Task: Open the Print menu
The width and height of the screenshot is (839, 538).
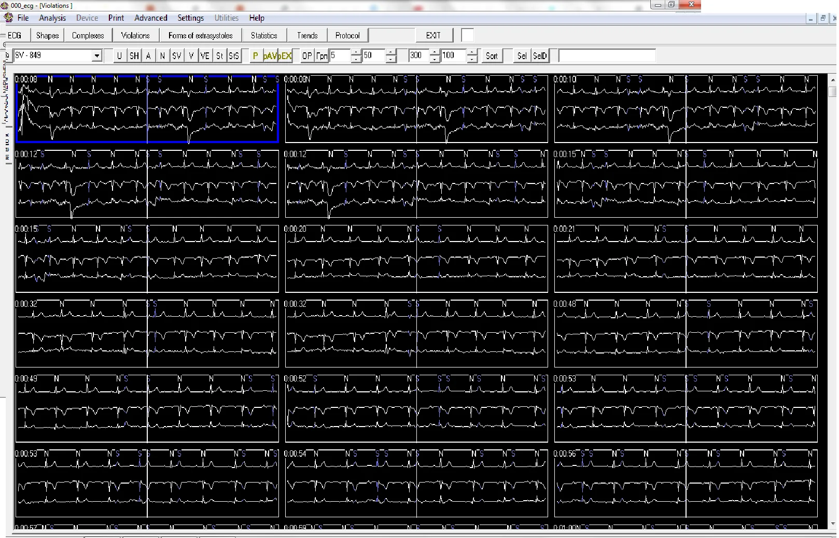Action: tap(116, 18)
